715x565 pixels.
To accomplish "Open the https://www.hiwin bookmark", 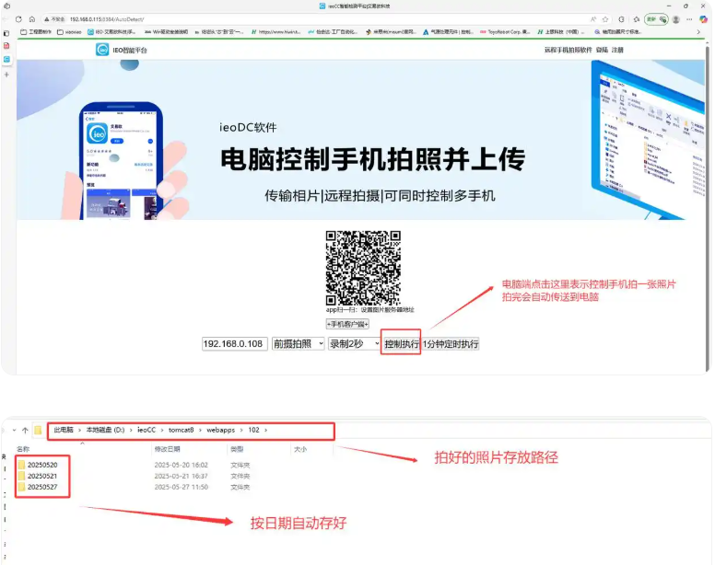I will click(275, 32).
